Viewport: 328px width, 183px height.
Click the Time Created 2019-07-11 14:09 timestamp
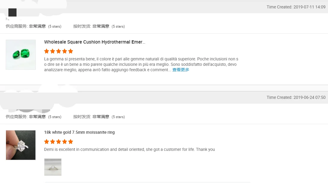(x=296, y=7)
